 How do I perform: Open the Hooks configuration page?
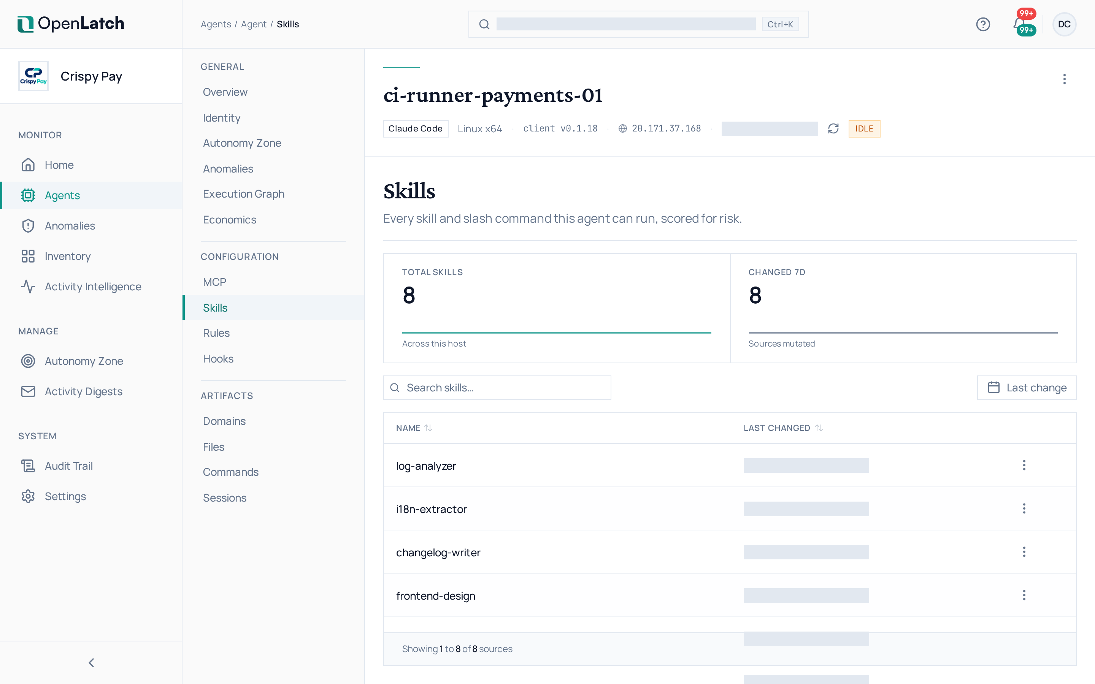pos(217,359)
